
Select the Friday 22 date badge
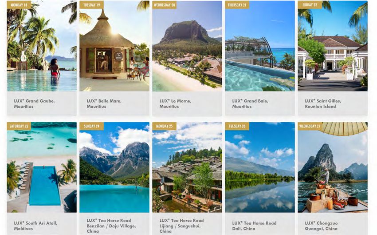(x=310, y=5)
